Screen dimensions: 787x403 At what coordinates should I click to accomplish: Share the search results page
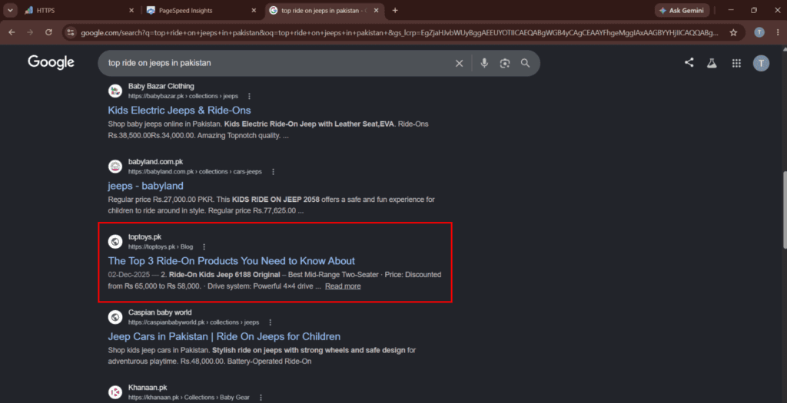pos(689,63)
